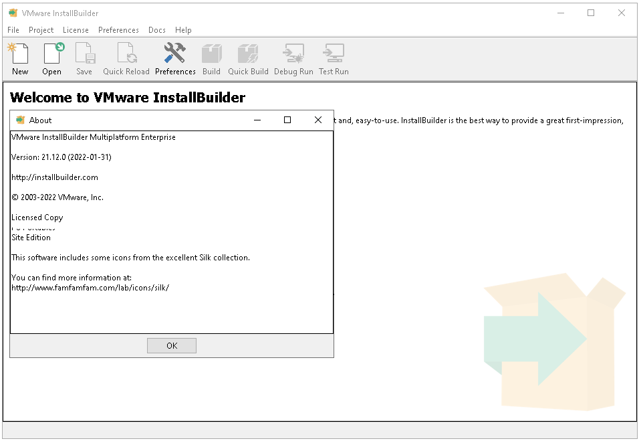The image size is (639, 441).
Task: Open the Docs menu
Action: (156, 30)
